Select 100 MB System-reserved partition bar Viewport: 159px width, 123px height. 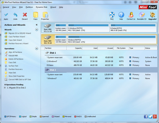click(x=61, y=28)
